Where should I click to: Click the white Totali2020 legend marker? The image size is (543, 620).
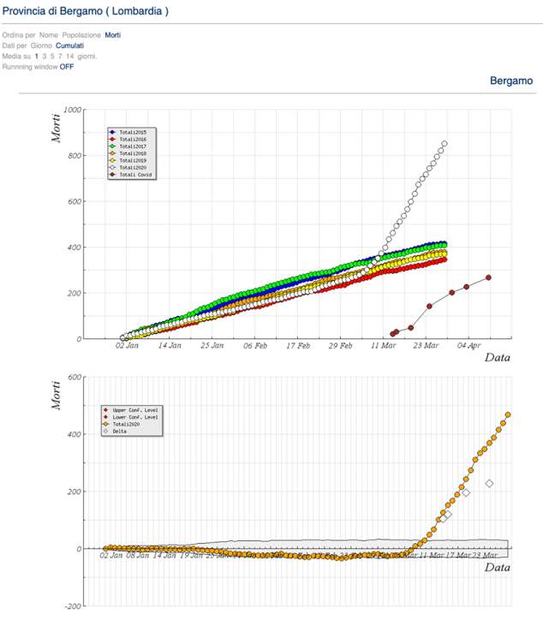tap(112, 167)
